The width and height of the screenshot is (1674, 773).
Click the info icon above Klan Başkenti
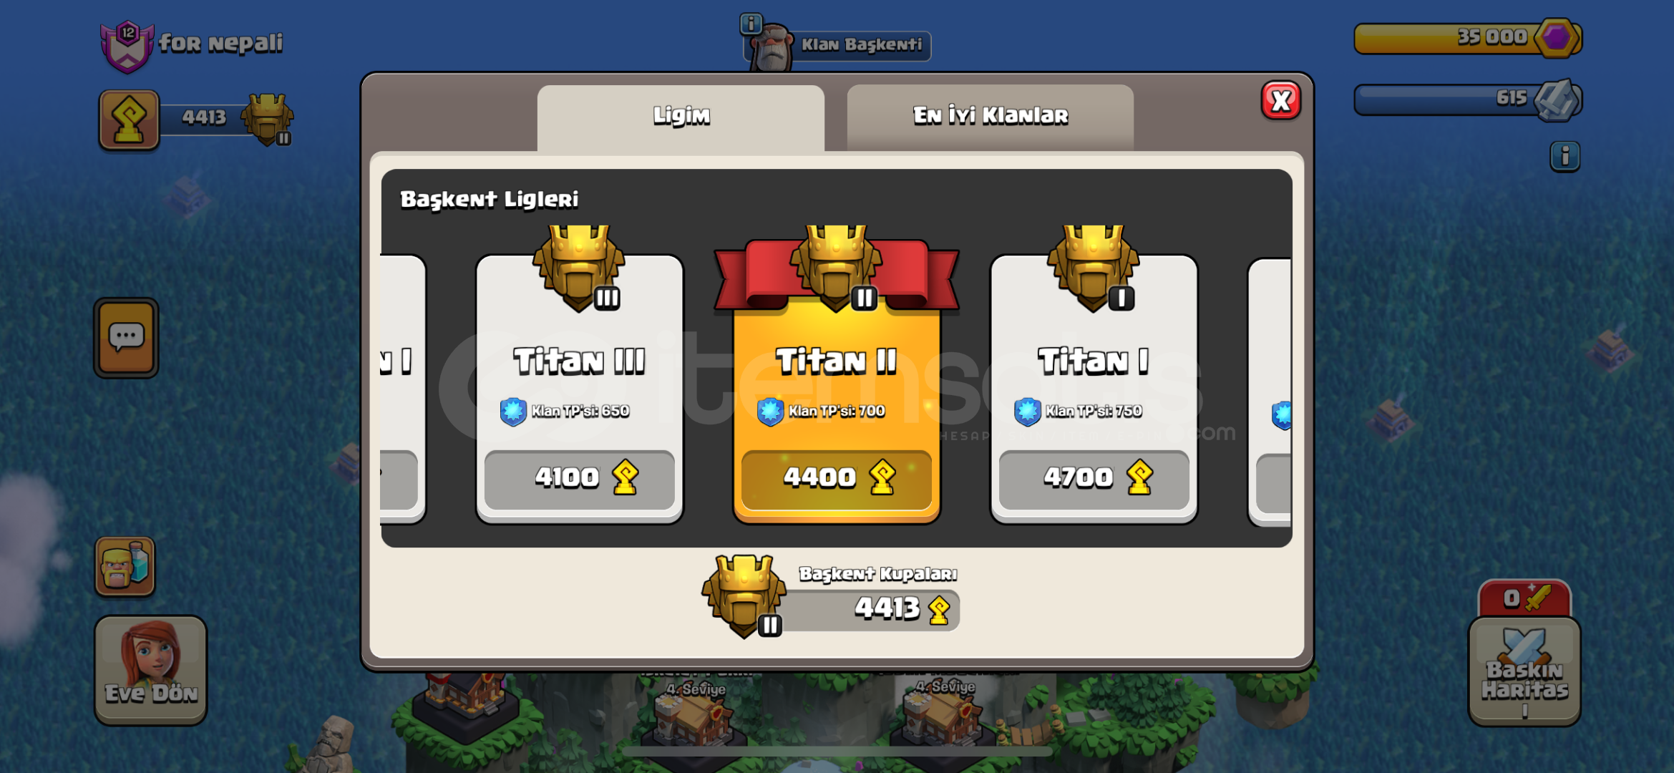pos(750,24)
